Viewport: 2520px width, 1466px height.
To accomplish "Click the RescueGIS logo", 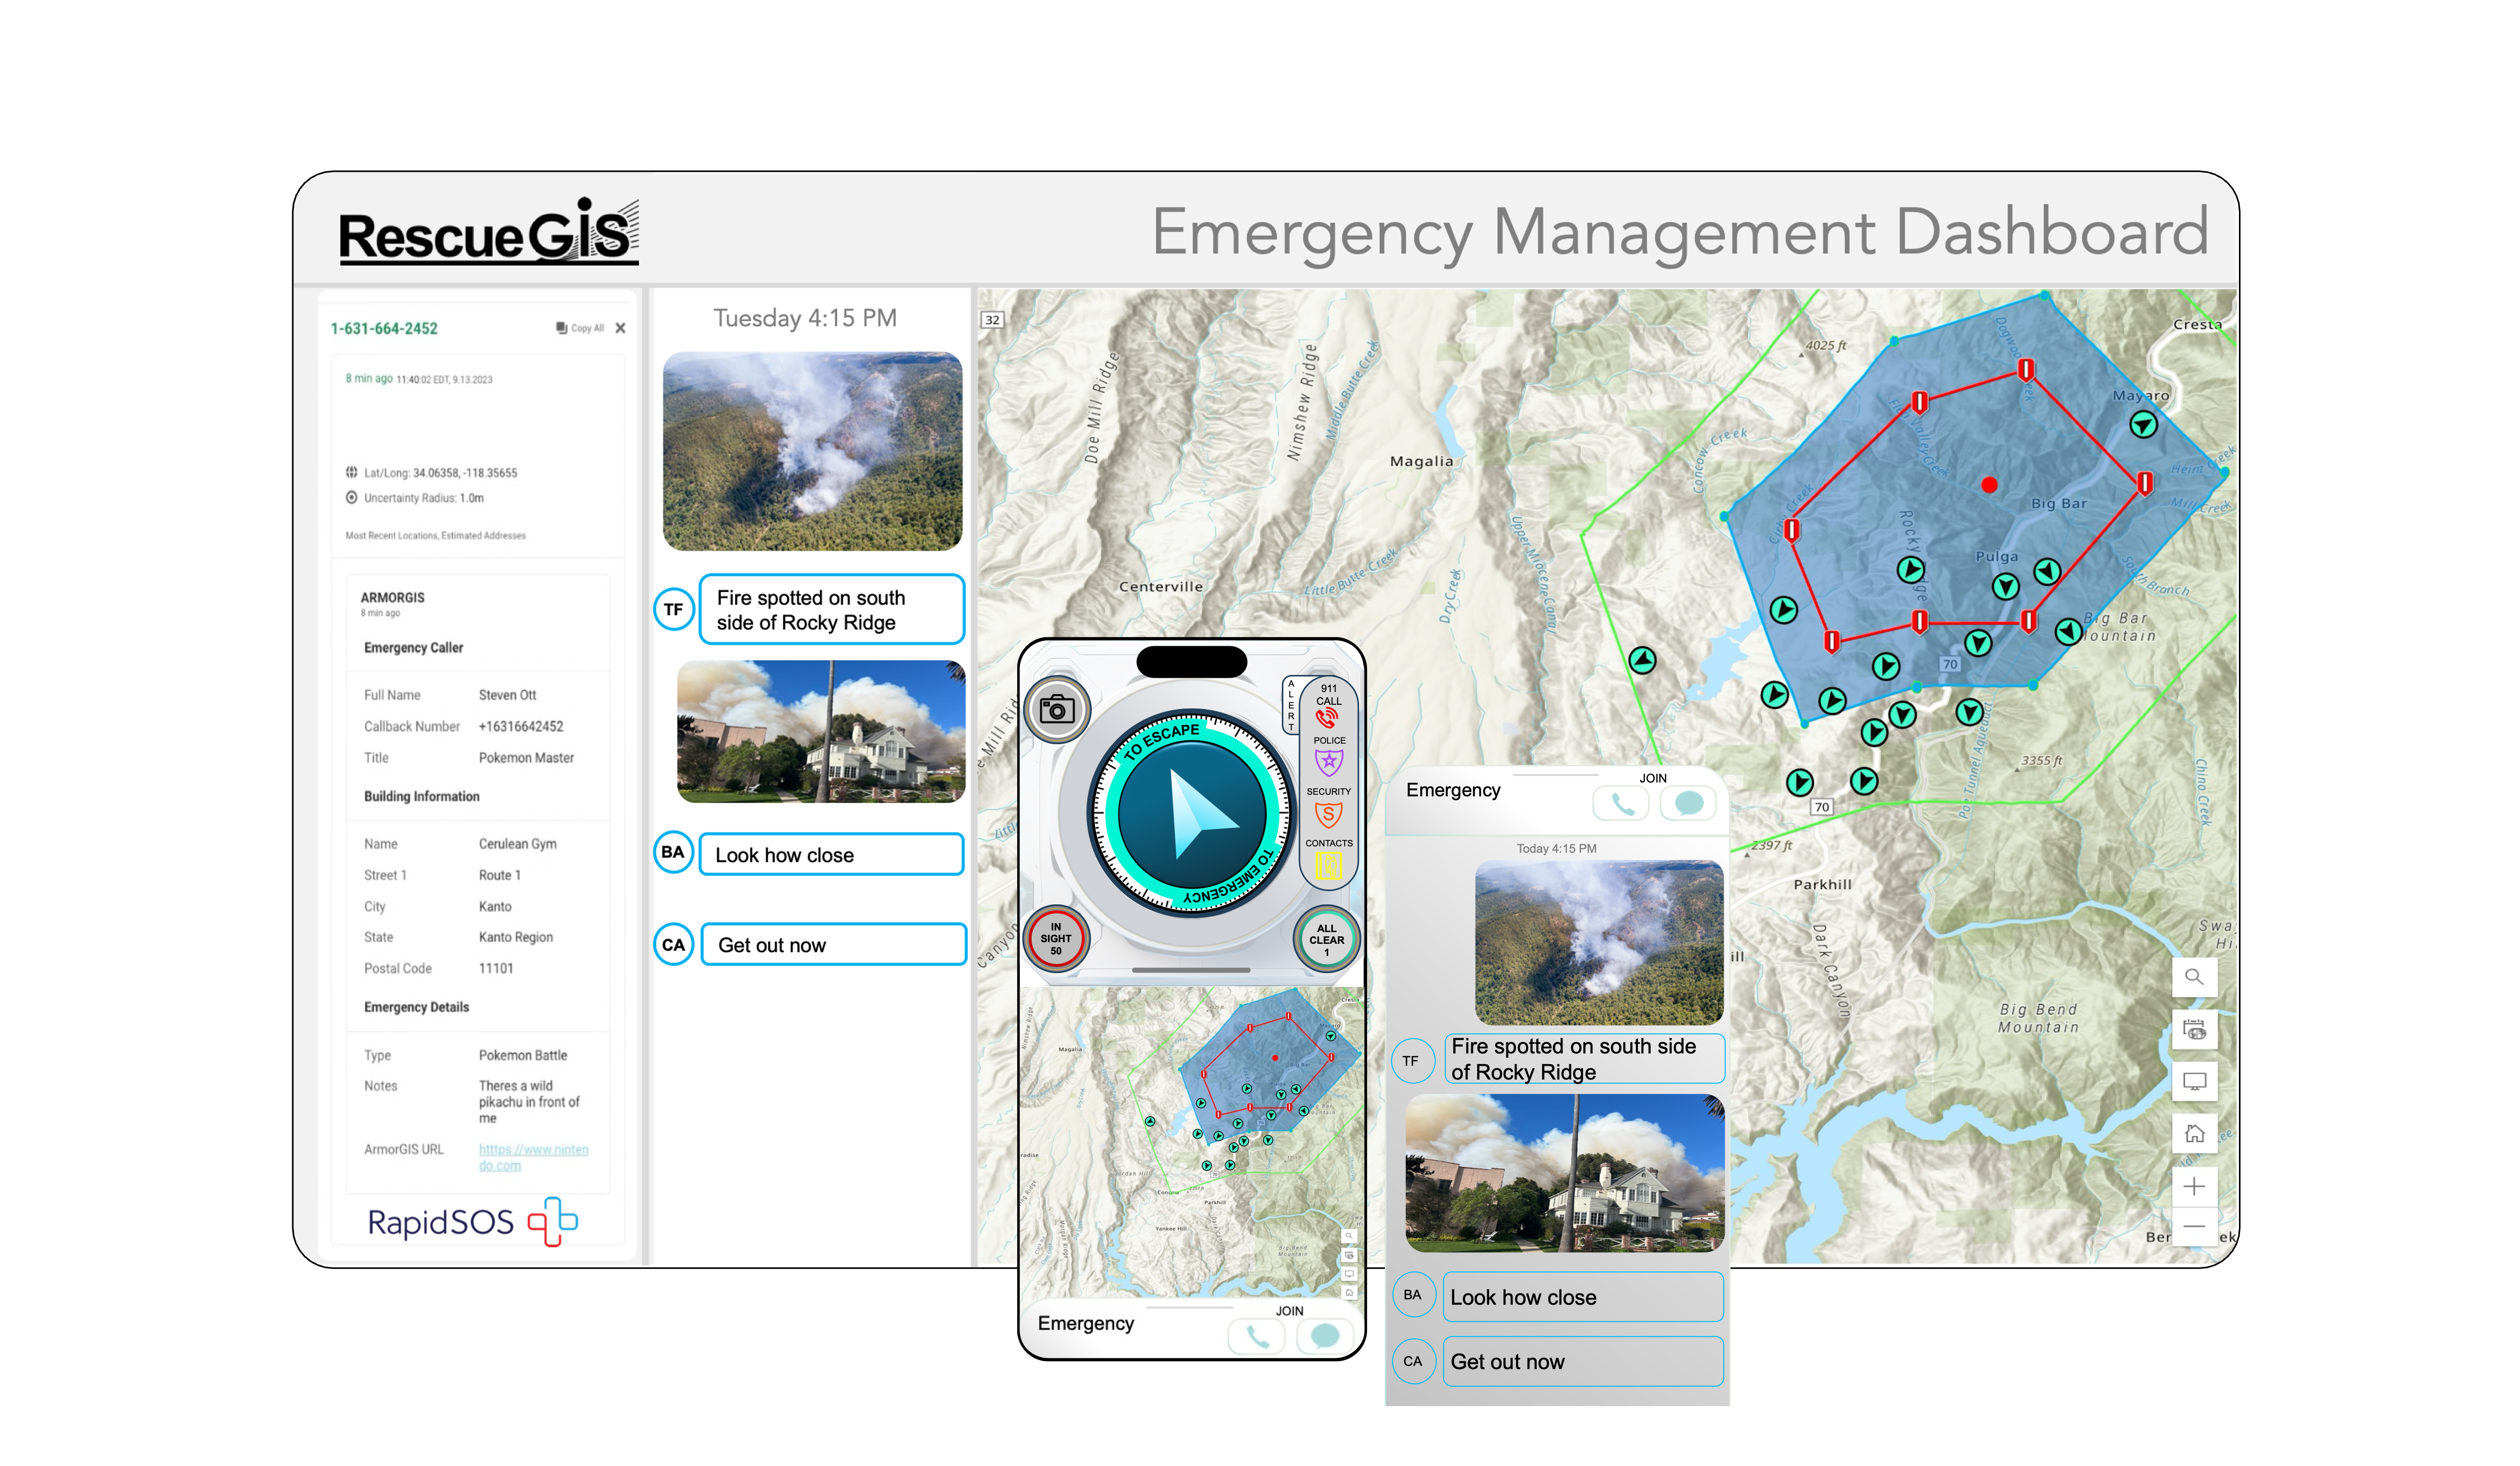I will 488,232.
